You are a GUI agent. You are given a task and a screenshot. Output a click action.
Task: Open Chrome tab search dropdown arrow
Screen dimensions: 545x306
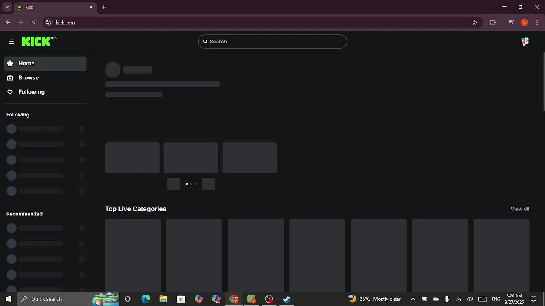click(7, 7)
